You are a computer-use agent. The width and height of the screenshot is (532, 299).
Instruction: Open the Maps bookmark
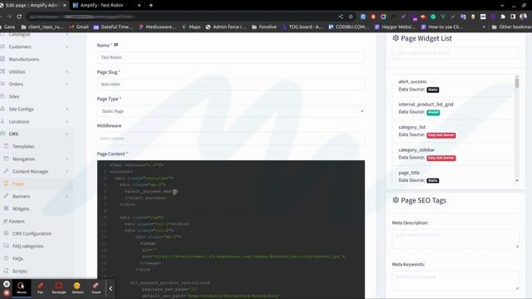coord(191,27)
